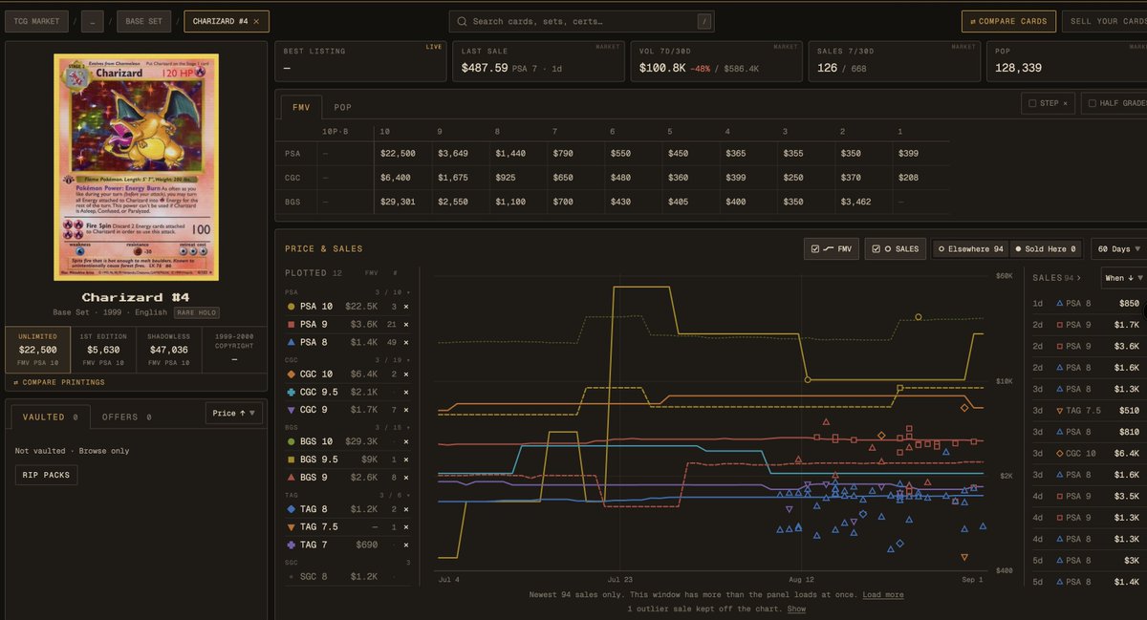Open the When sort dropdown

click(1122, 278)
